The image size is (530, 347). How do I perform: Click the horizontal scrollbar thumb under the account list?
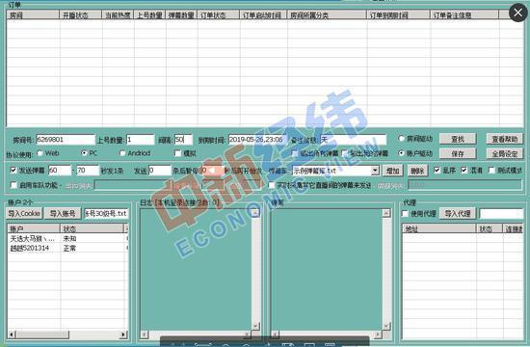point(42,334)
